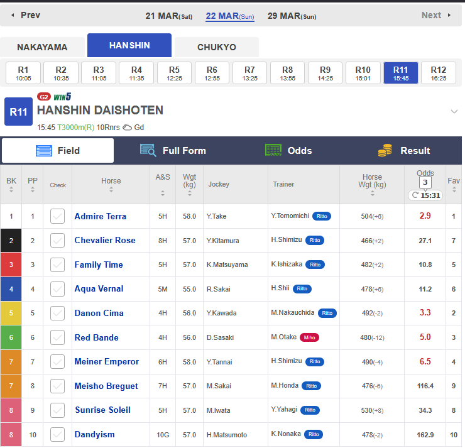Click the WIN5 logo

[x=62, y=97]
